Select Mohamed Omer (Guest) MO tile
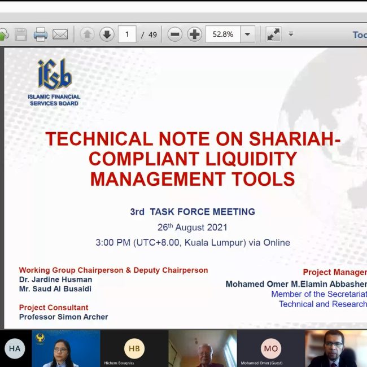This screenshot has width=367, height=367. coord(271,348)
